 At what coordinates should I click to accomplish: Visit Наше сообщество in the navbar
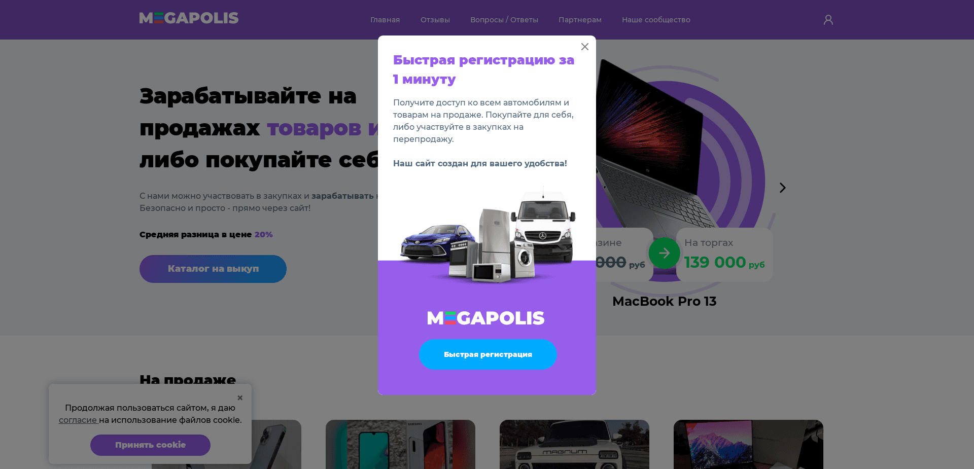click(x=656, y=20)
